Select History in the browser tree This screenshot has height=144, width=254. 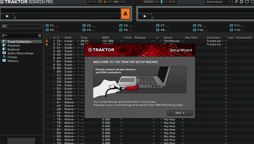point(13,61)
